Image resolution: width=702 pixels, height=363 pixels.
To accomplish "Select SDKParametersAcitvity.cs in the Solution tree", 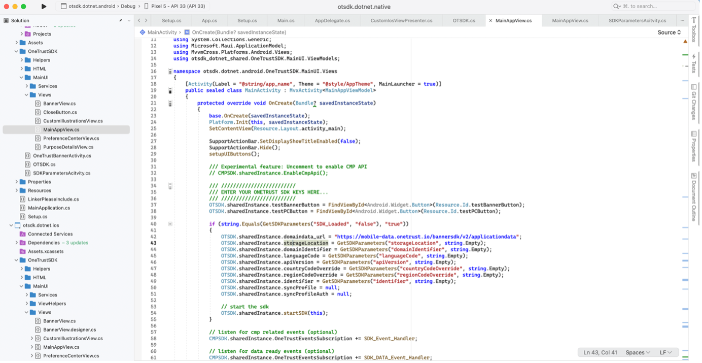I will 61,173.
